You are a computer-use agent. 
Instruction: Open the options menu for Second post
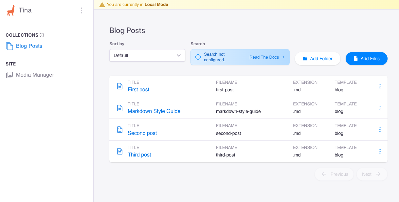point(380,130)
